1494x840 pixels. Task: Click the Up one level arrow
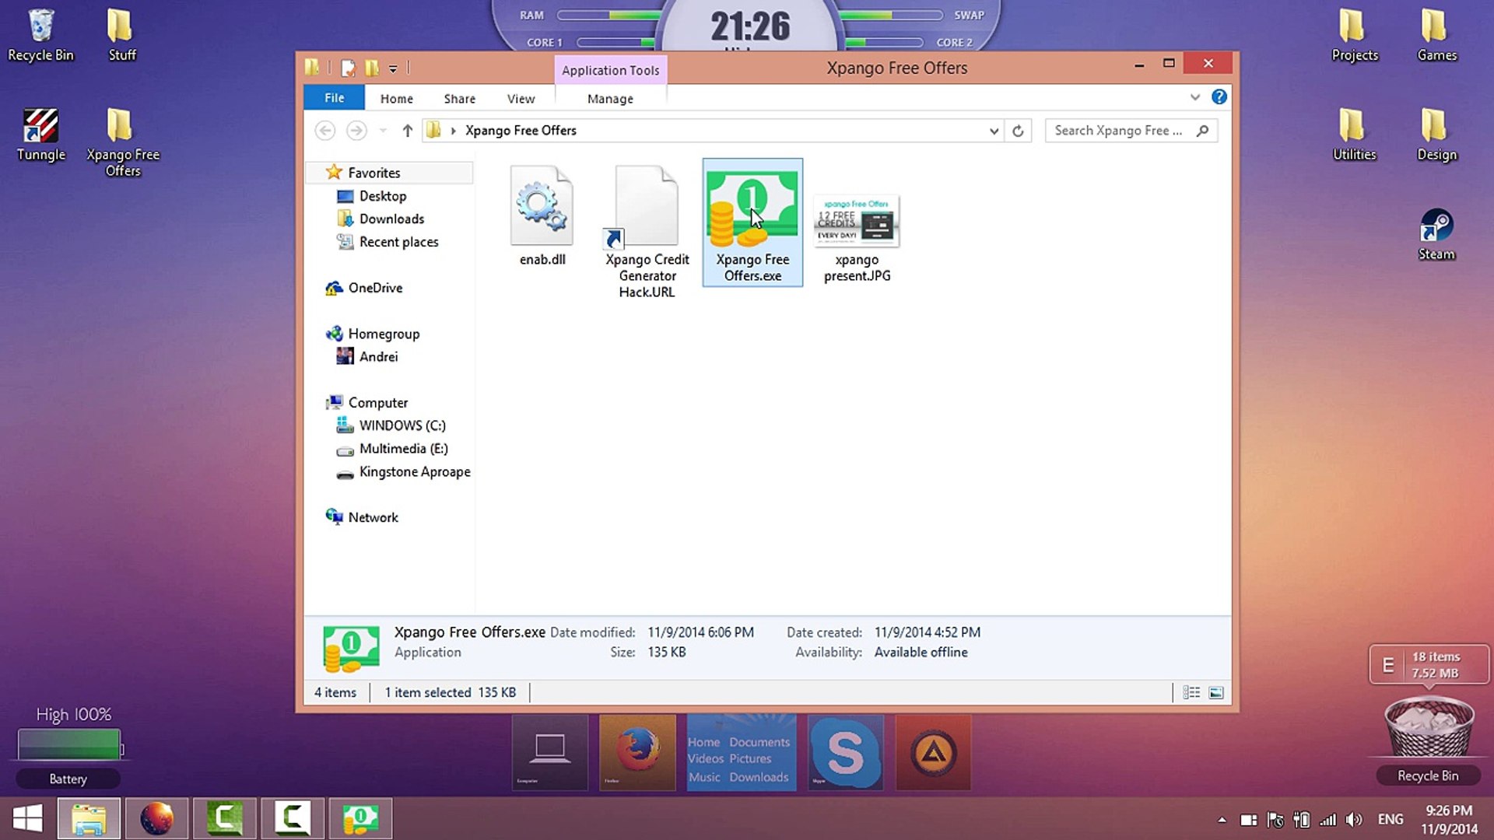tap(407, 131)
